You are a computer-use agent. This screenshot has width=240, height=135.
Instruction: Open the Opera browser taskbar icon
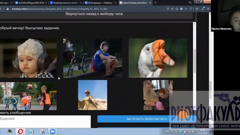pos(21,132)
